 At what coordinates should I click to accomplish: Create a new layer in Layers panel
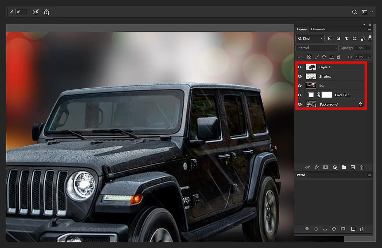(x=353, y=167)
